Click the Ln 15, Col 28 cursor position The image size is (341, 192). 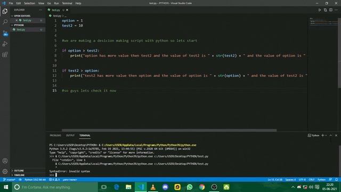(x=275, y=180)
